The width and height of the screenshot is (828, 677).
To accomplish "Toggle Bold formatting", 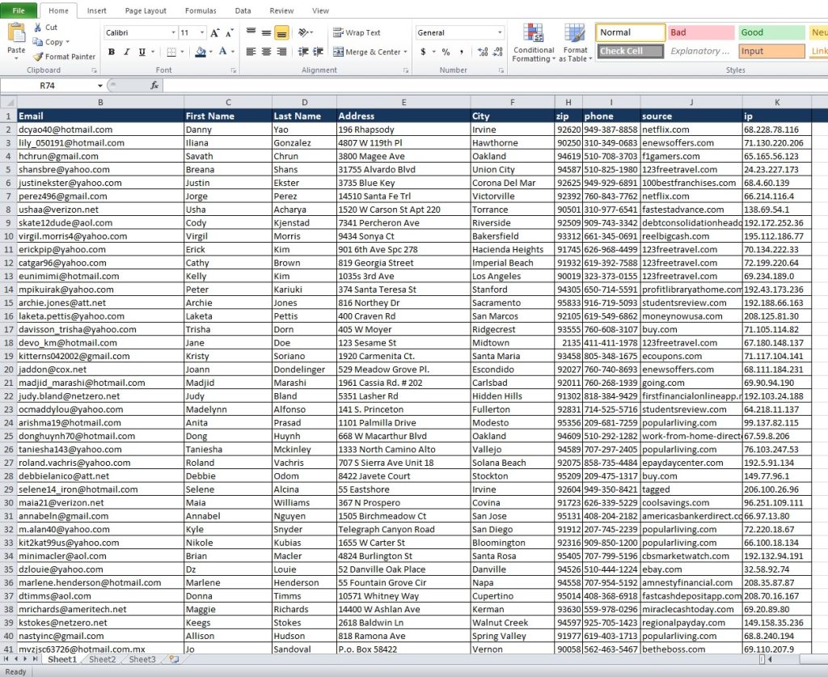I will point(112,52).
